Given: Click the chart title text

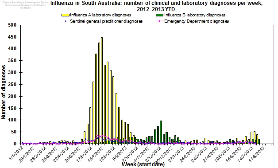Looking at the screenshot, I should point(156,6).
